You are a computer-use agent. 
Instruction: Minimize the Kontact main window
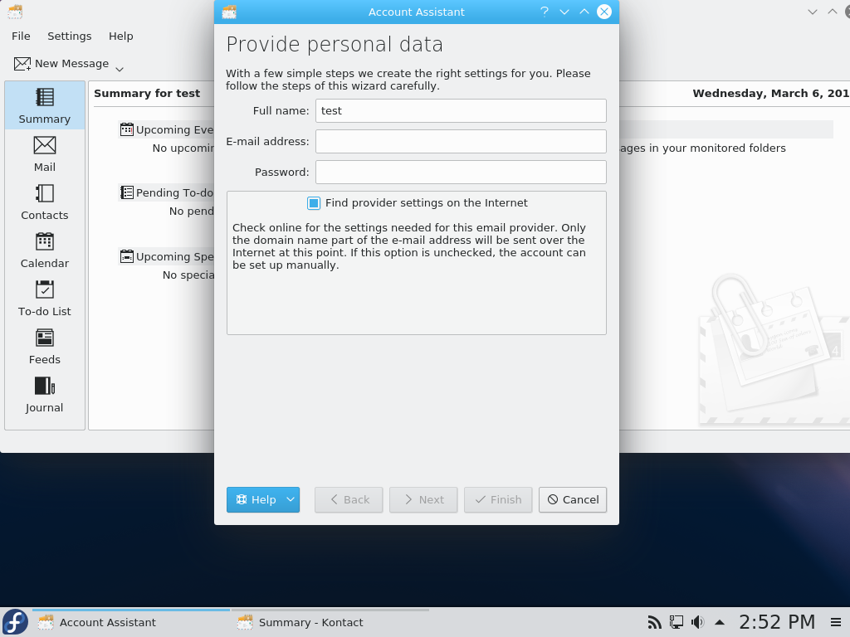coord(812,12)
